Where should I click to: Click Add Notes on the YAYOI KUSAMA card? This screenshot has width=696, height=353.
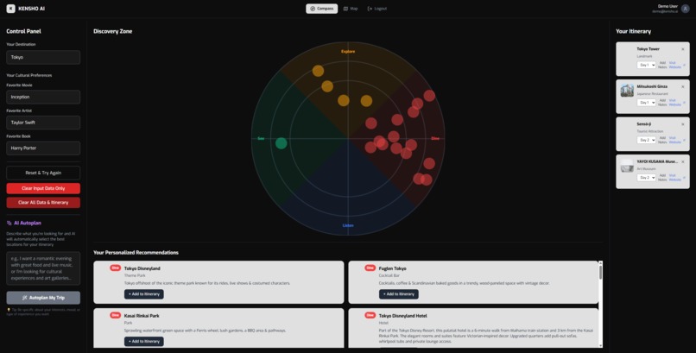tap(662, 178)
